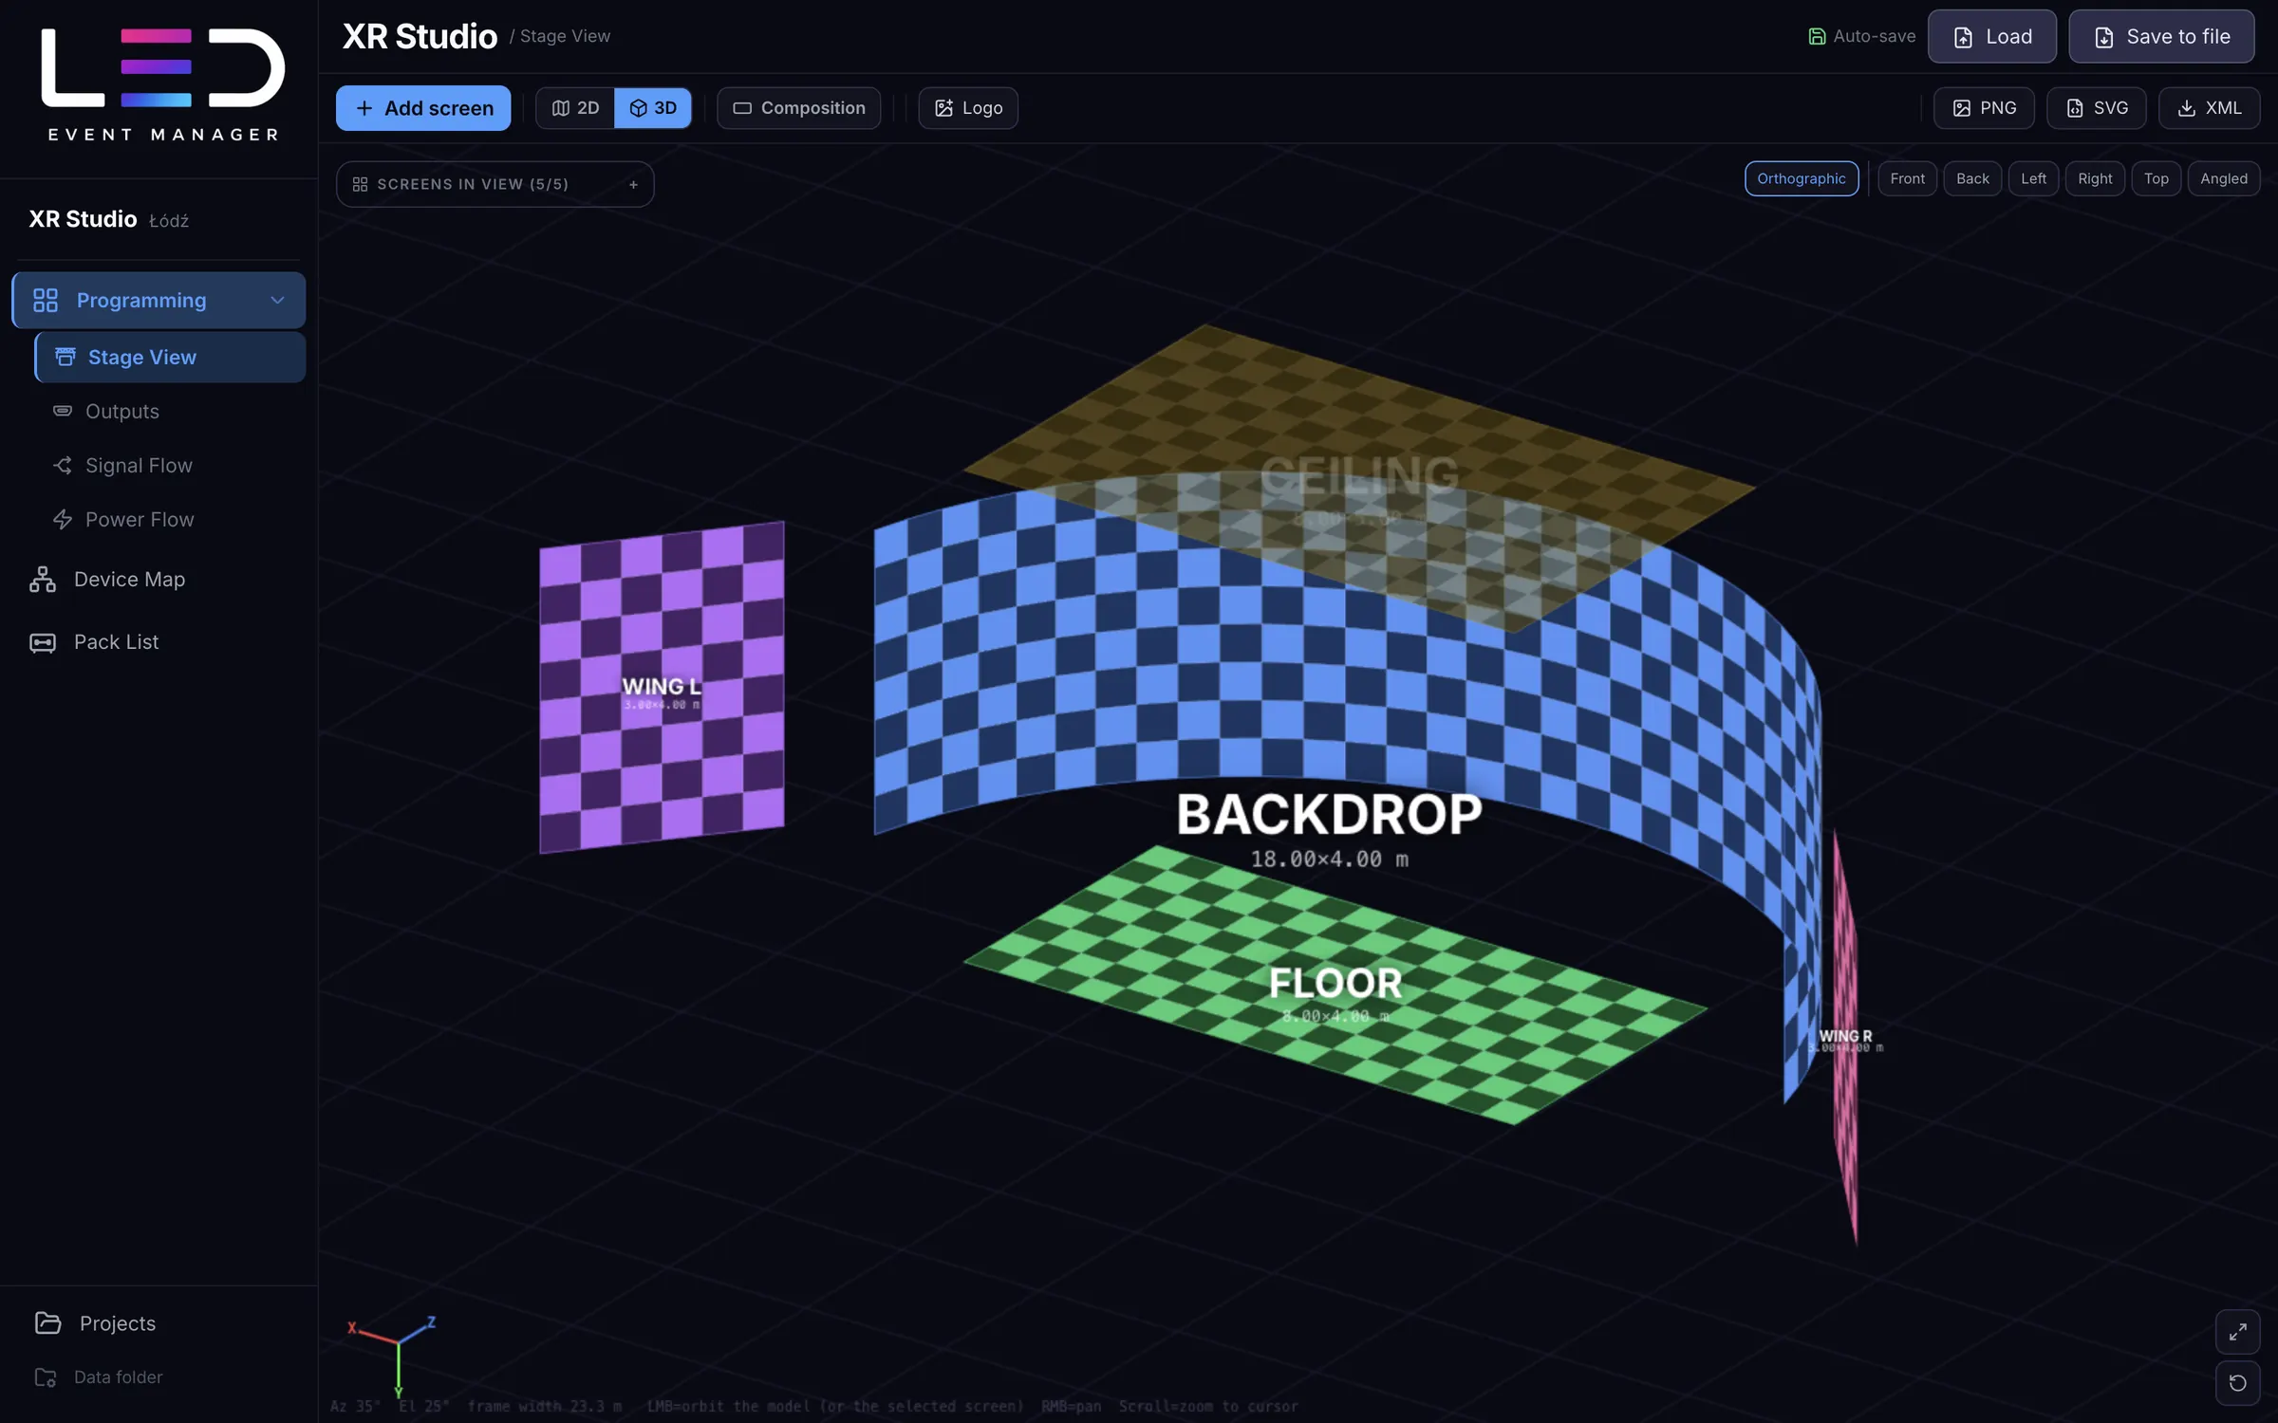Open Stage View in sidebar
2278x1423 pixels.
point(171,358)
